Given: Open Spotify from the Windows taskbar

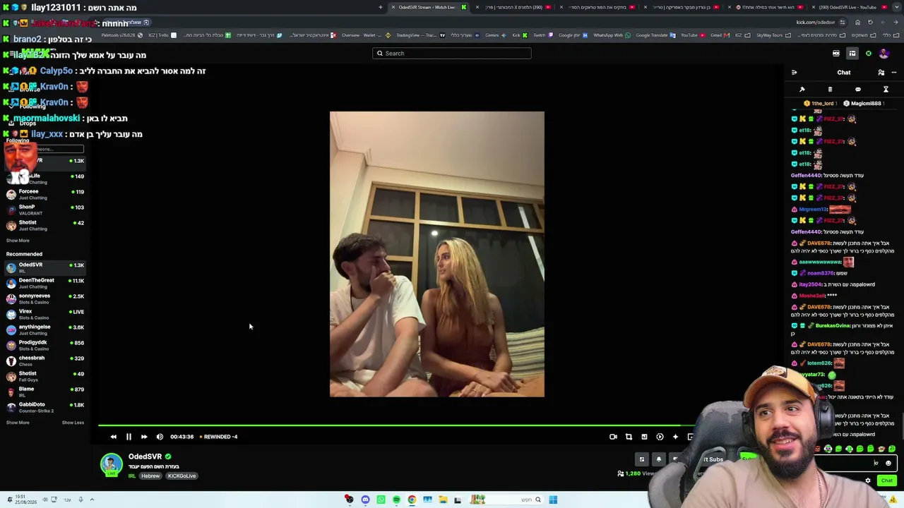Looking at the screenshot, I should pyautogui.click(x=396, y=500).
